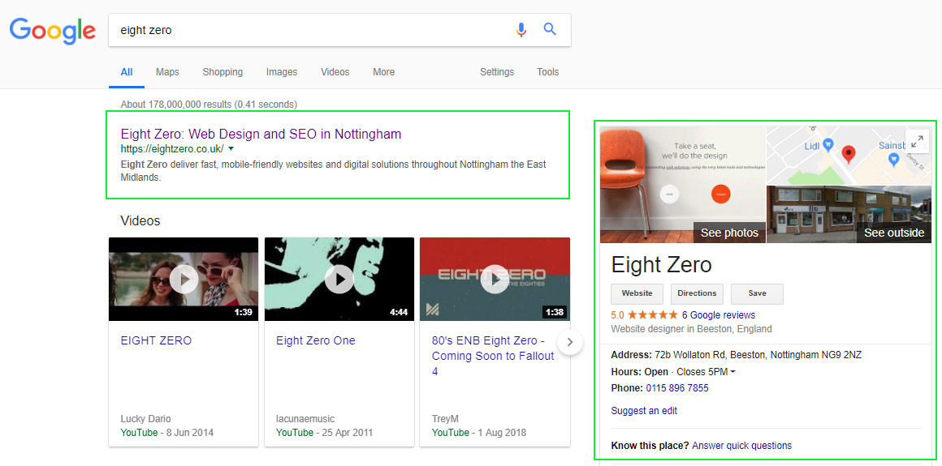Open the Shopping tab
This screenshot has width=942, height=466.
click(223, 72)
